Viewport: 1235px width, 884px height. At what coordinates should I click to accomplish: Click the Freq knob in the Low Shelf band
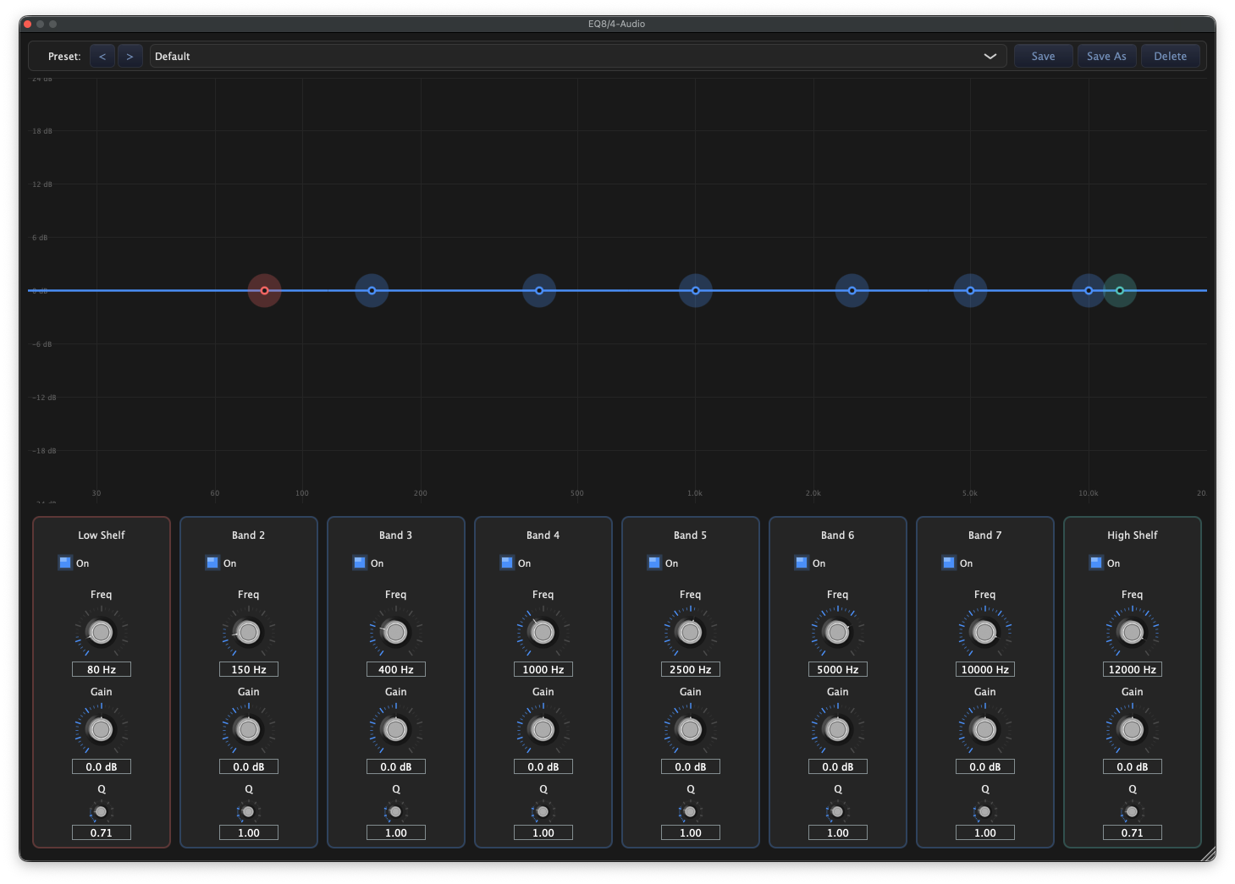coord(101,633)
